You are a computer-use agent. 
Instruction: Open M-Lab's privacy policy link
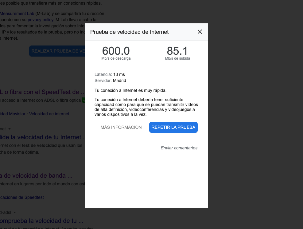[40, 19]
